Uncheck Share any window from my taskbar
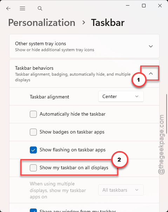 click(33, 210)
